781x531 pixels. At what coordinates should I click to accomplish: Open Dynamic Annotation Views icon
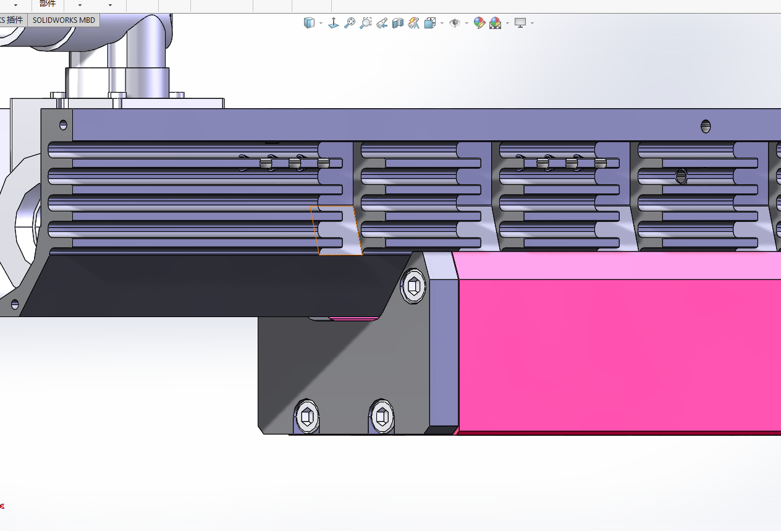414,23
